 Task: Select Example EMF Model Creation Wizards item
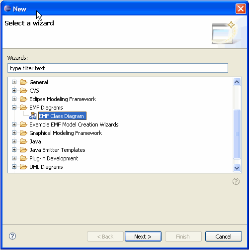[x=74, y=125]
